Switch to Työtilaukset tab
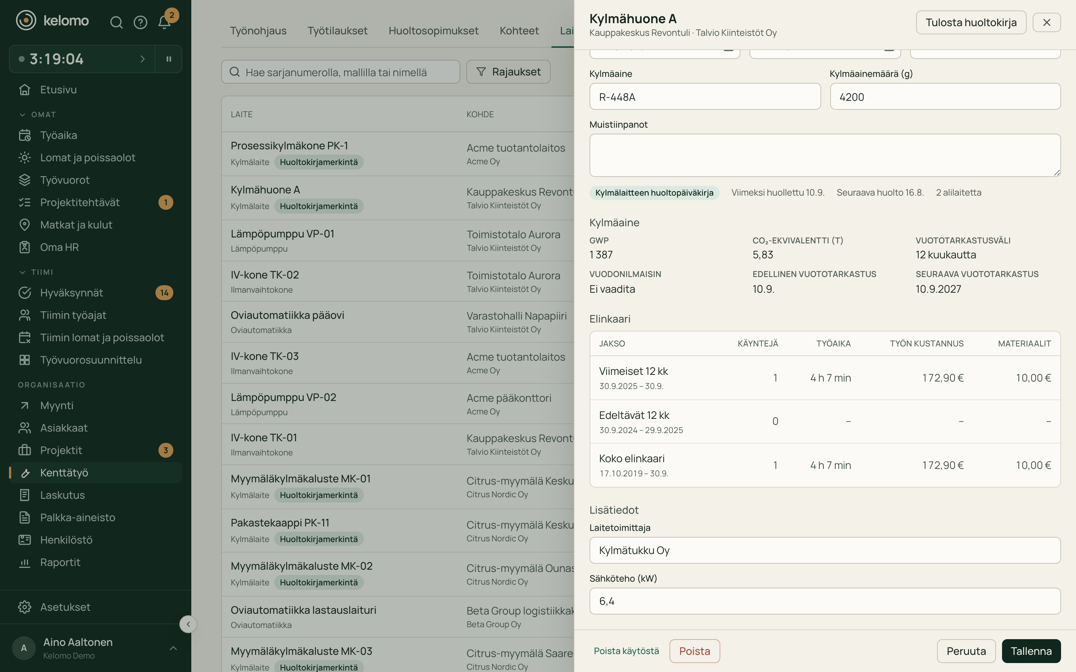Viewport: 1076px width, 672px height. (x=337, y=31)
